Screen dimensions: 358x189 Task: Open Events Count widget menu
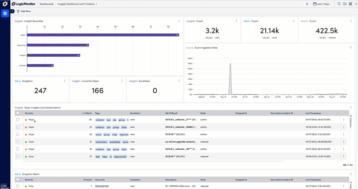(351, 21)
